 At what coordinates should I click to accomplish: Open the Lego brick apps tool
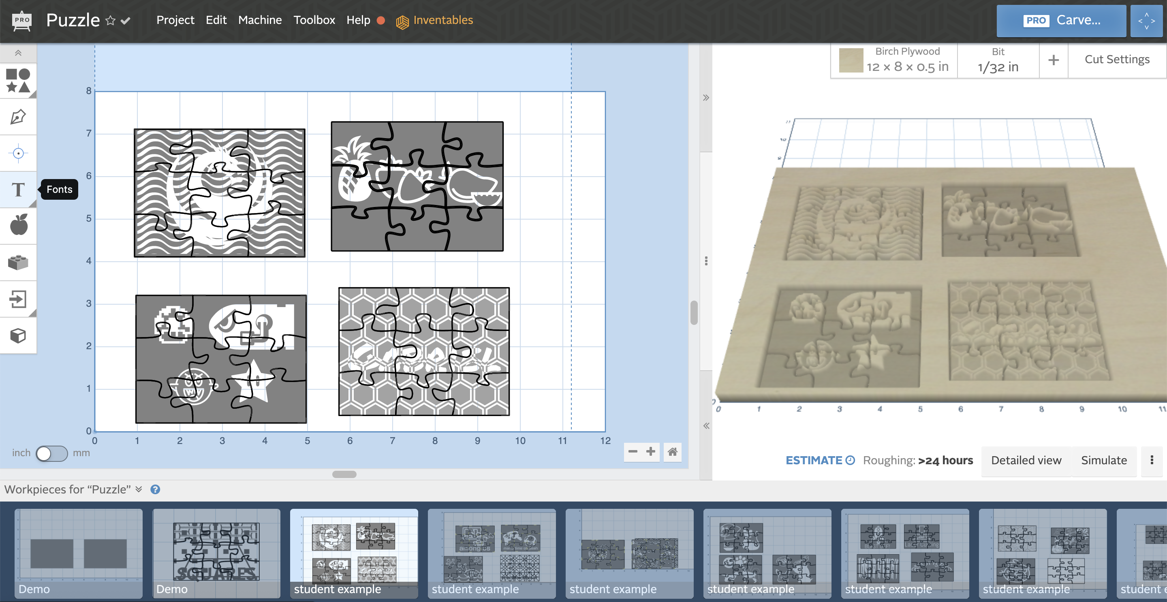click(18, 262)
